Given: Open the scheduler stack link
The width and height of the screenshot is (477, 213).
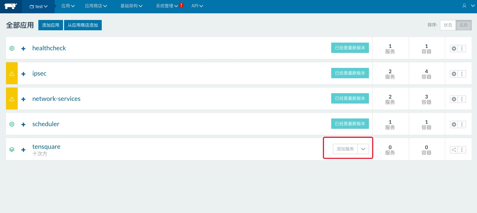Looking at the screenshot, I should [46, 124].
